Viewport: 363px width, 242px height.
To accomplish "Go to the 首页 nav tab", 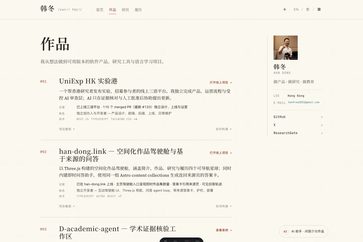I will (100, 10).
